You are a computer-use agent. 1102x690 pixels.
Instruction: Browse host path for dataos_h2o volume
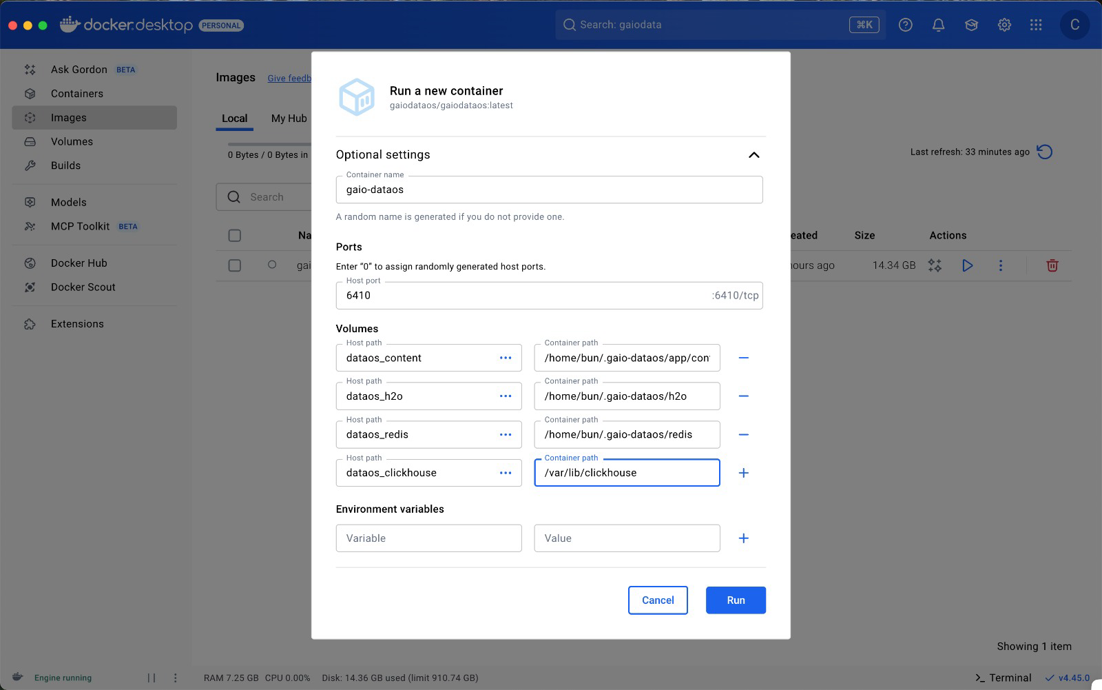click(505, 396)
